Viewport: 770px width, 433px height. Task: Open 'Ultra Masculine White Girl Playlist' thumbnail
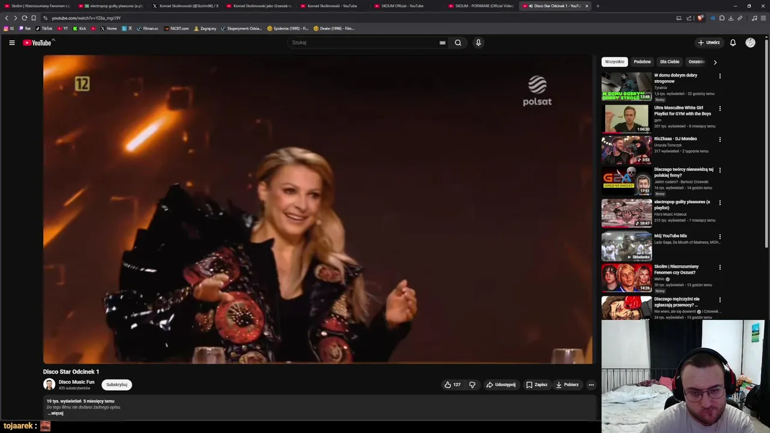click(626, 119)
